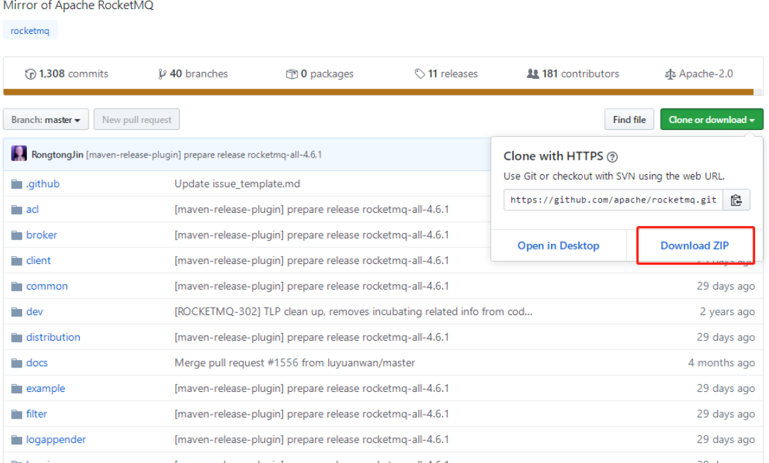Click the 2 years ago timestamp
The height and width of the screenshot is (463, 769).
click(x=727, y=312)
